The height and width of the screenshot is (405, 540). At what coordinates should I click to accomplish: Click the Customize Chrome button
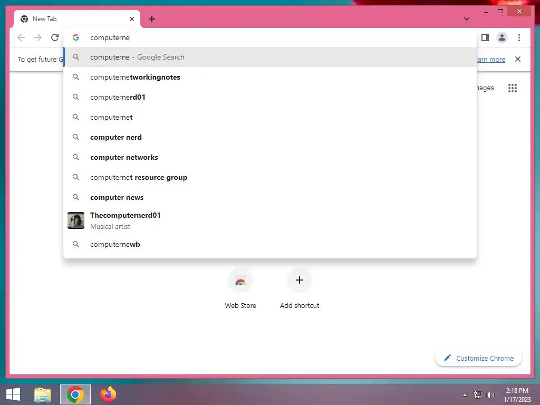[478, 358]
